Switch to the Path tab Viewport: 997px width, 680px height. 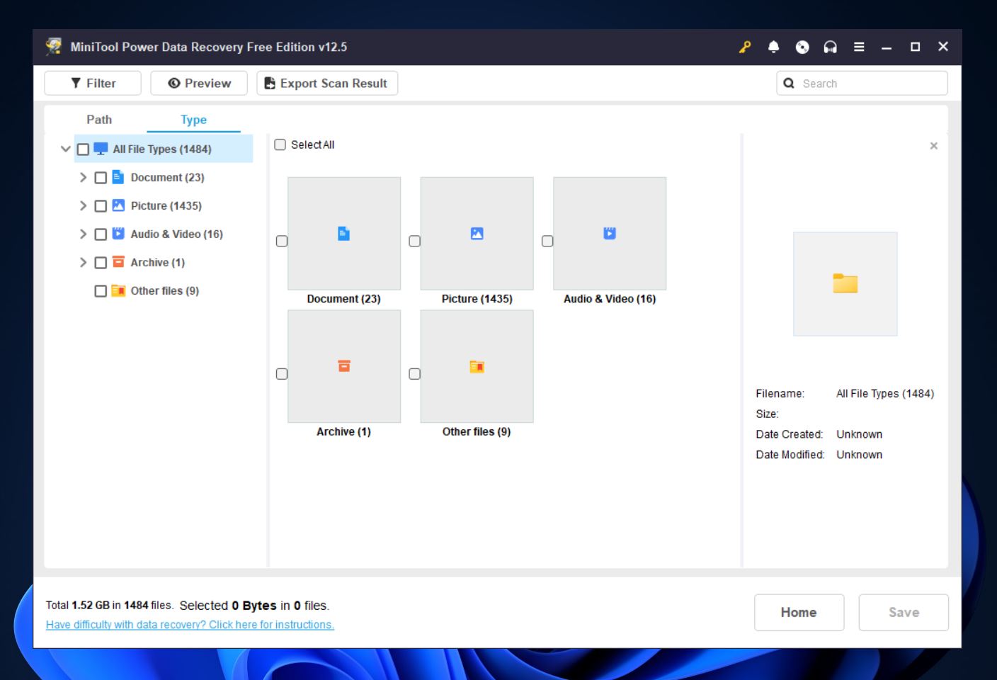coord(99,120)
